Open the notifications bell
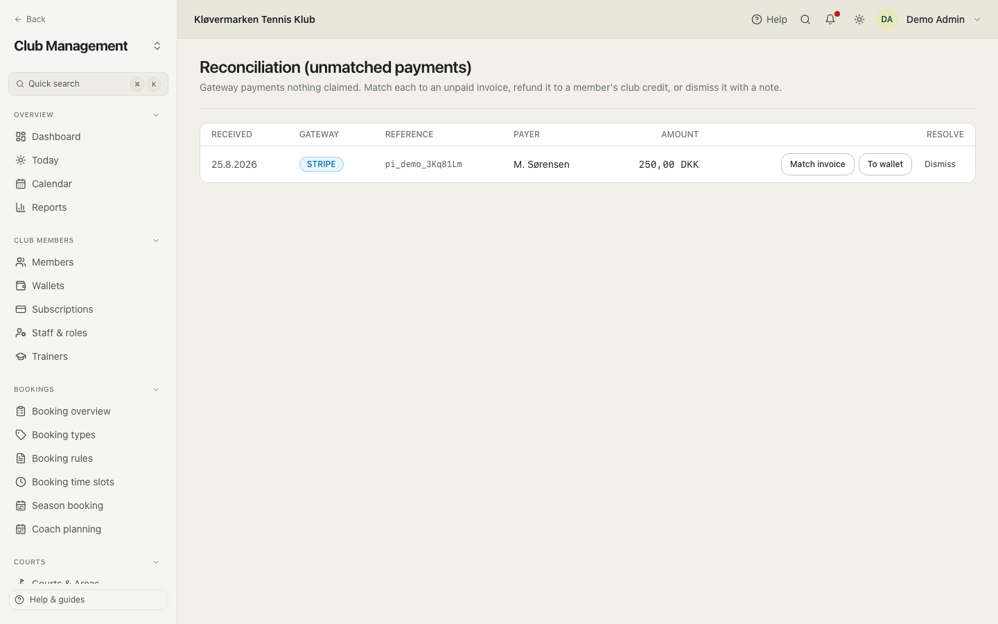 tap(830, 19)
